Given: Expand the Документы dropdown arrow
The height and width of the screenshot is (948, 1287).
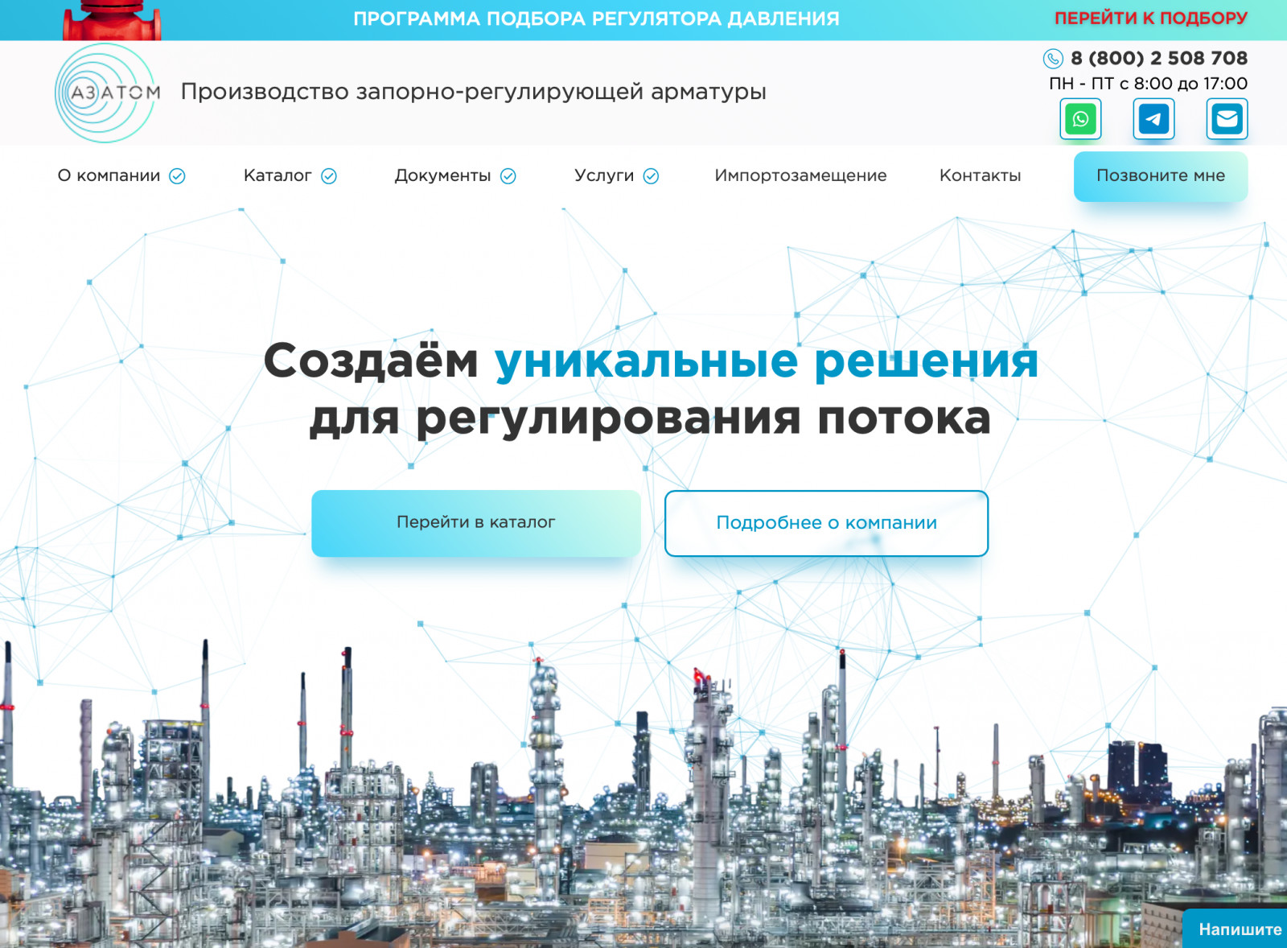Looking at the screenshot, I should 508,176.
